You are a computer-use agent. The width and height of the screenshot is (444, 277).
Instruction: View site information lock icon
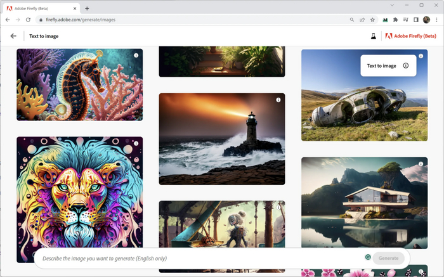pos(41,20)
